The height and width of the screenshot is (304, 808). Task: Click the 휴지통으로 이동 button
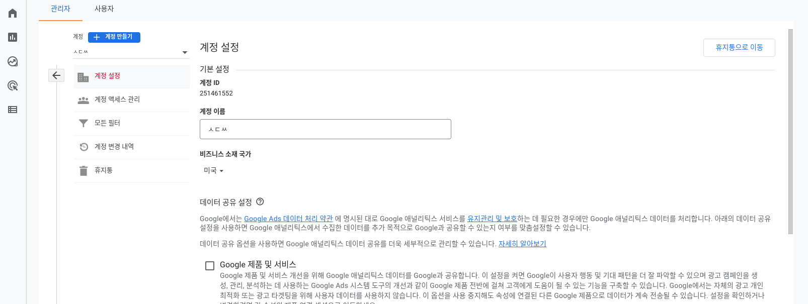(739, 47)
